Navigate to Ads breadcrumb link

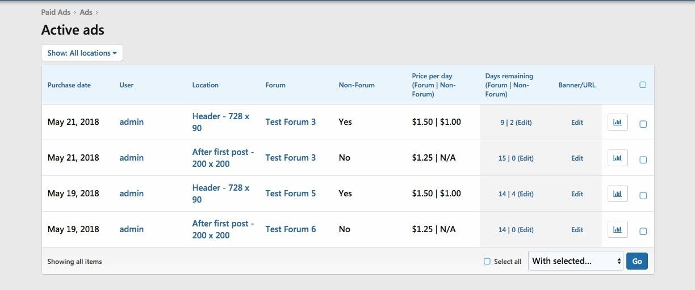pos(86,12)
